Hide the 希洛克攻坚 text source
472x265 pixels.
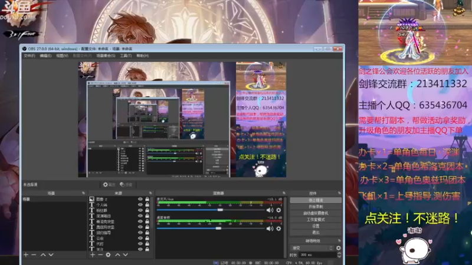140,221
